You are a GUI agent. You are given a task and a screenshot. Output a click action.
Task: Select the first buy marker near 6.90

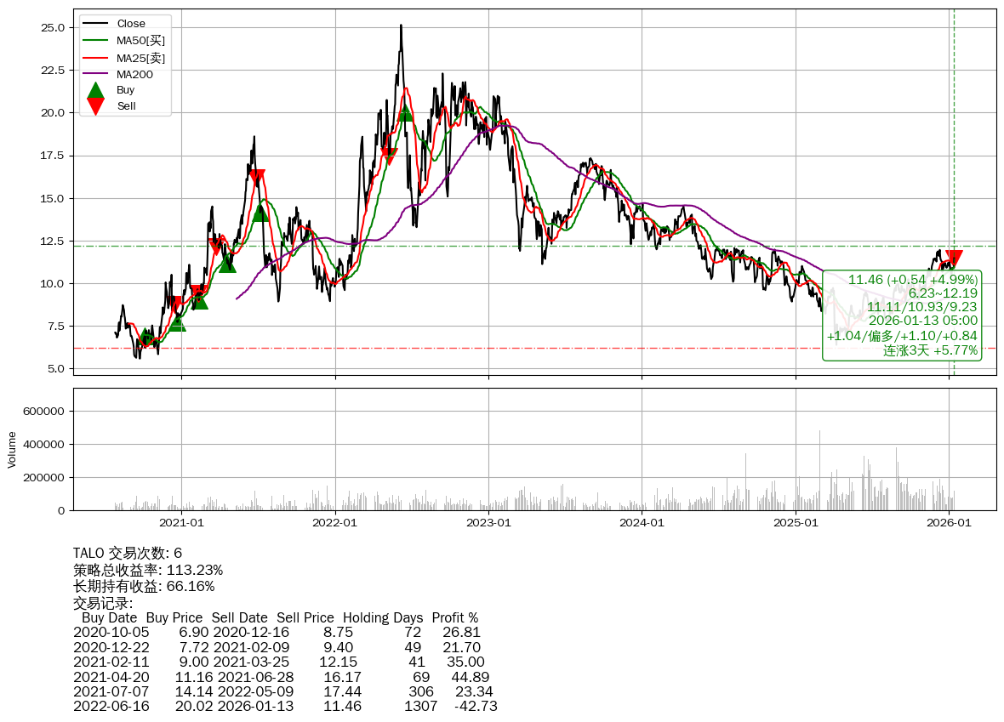(x=146, y=338)
